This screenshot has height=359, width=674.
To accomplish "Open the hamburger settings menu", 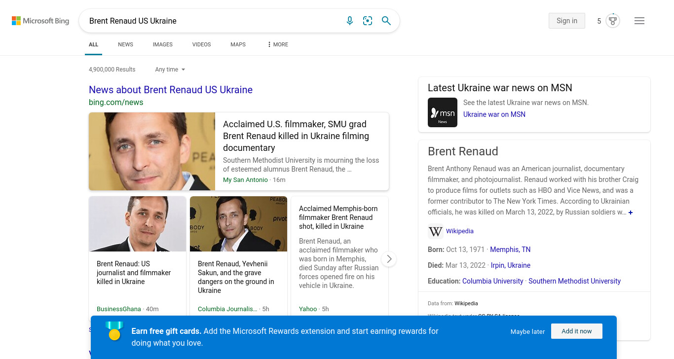I will pos(639,21).
